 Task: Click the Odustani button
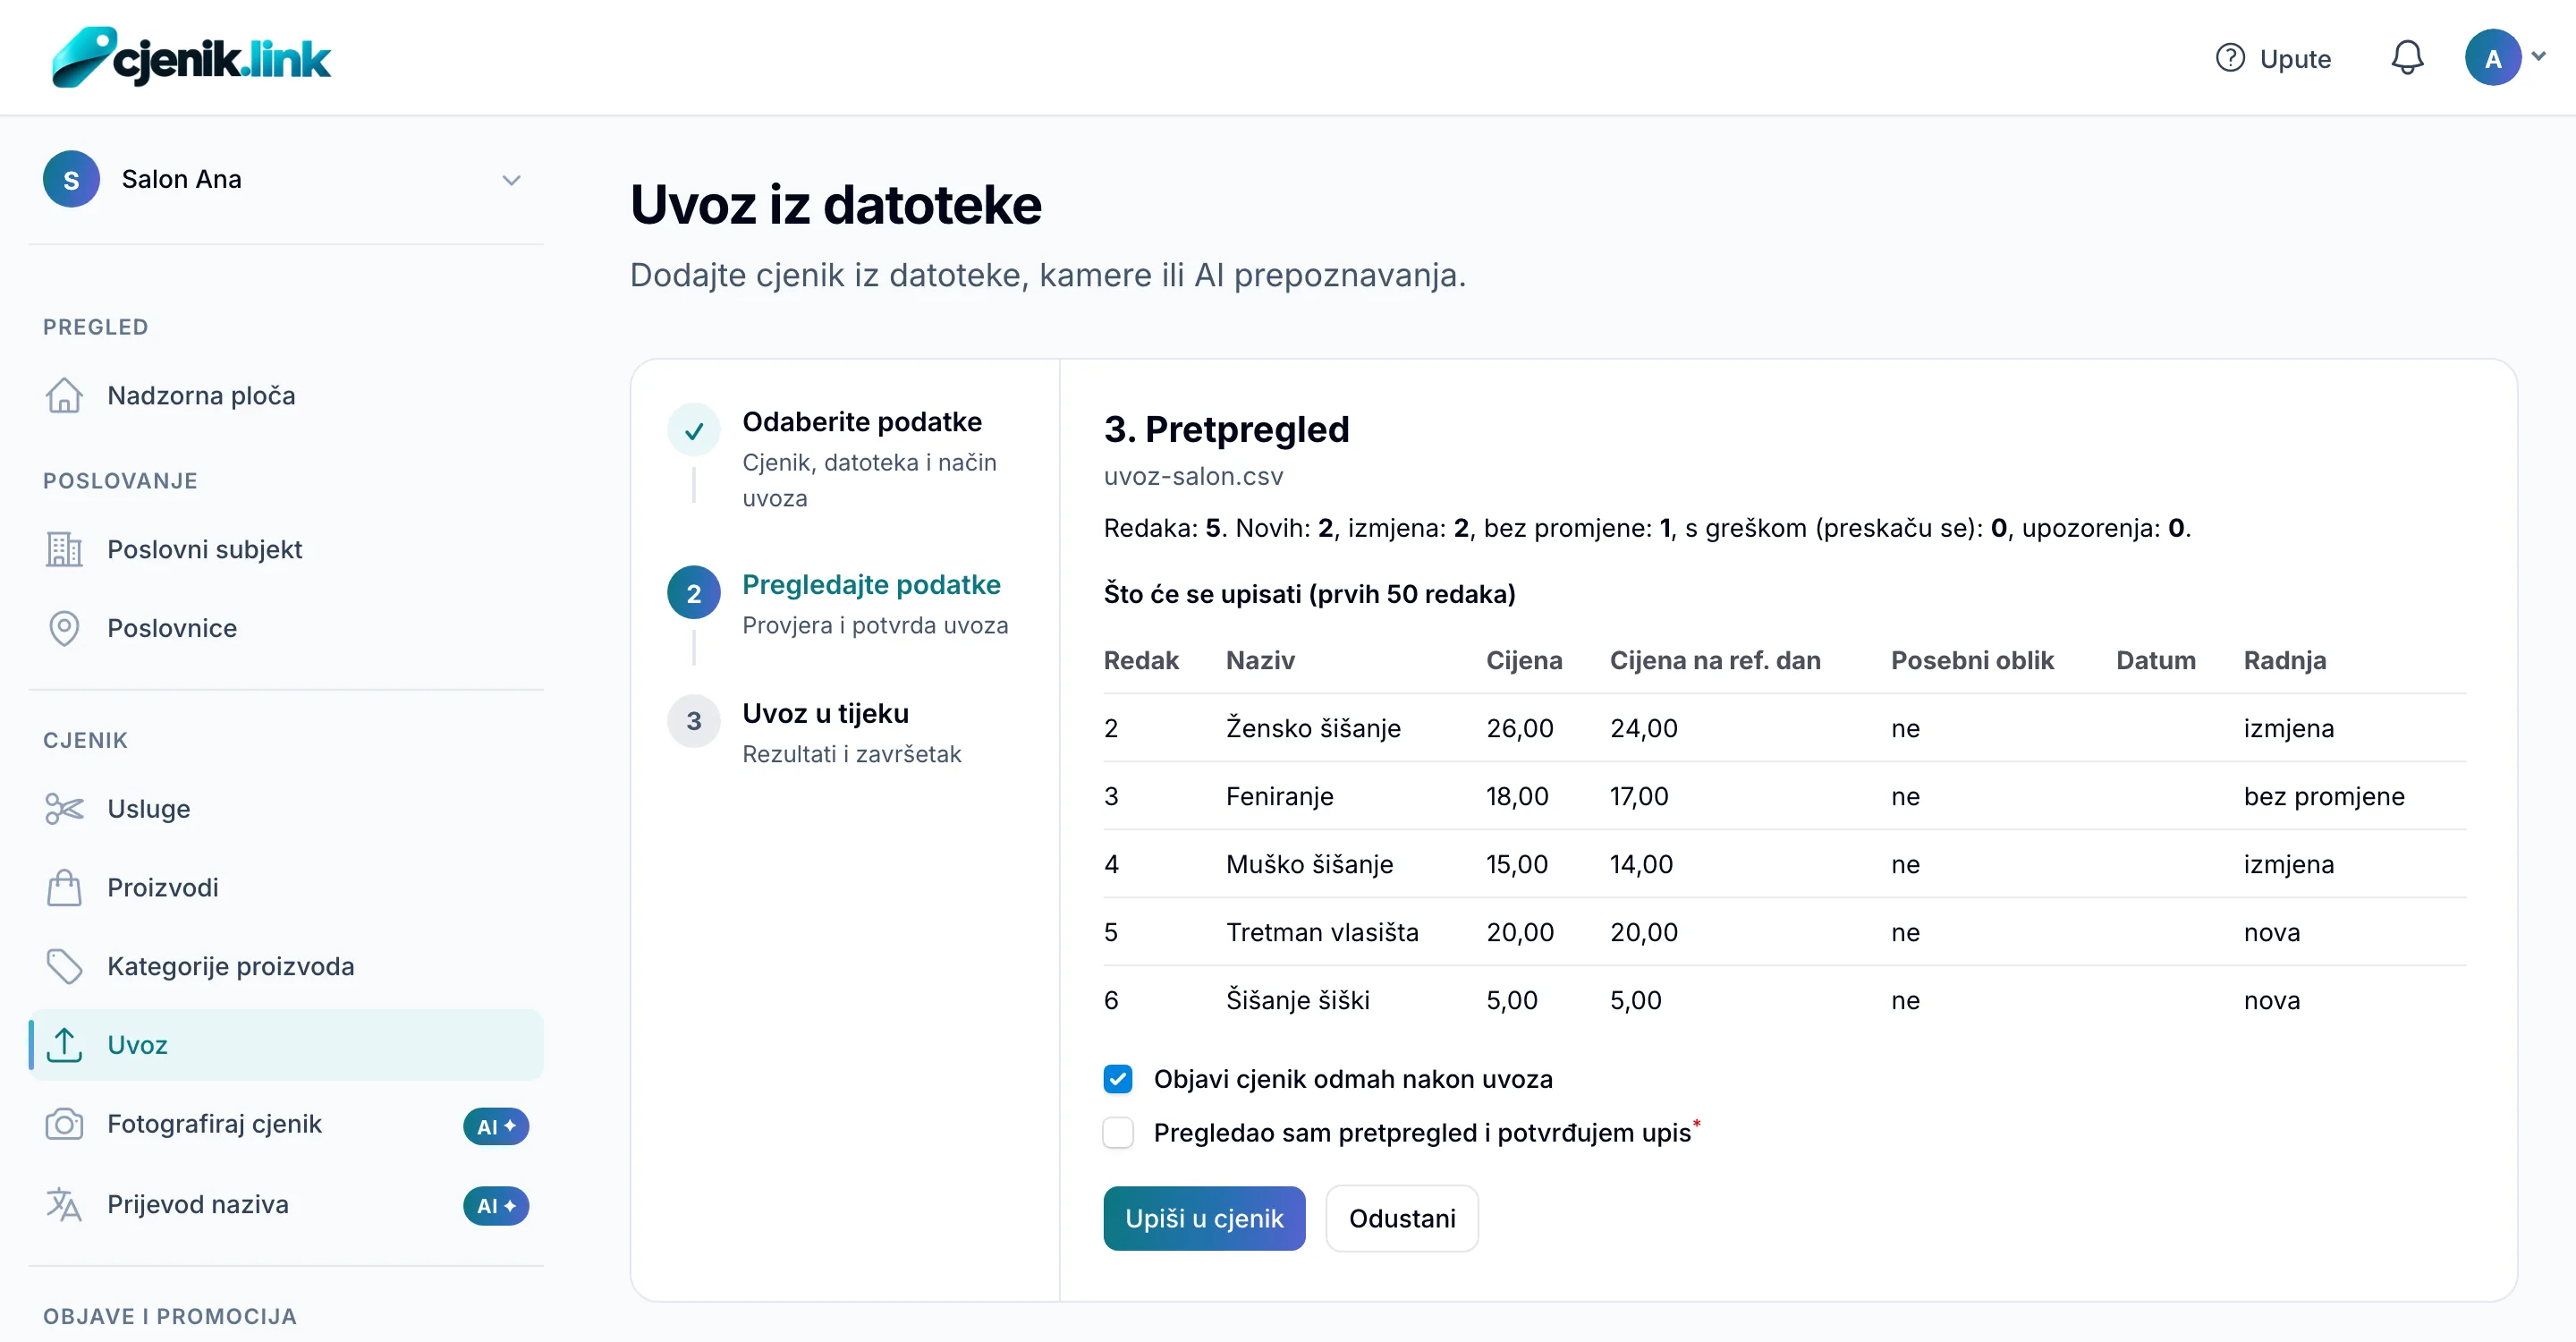pos(1402,1218)
